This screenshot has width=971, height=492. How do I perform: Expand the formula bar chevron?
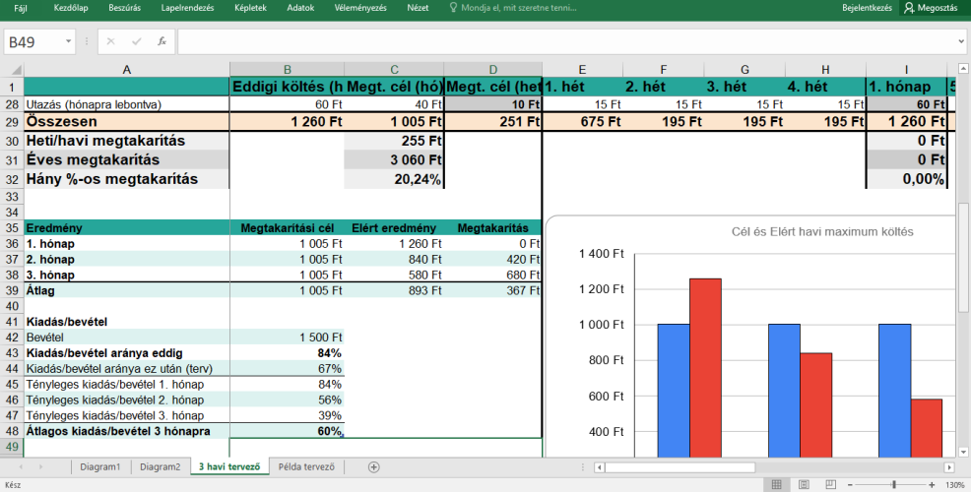[961, 41]
